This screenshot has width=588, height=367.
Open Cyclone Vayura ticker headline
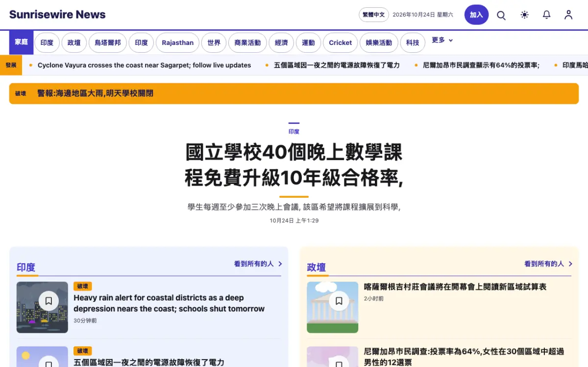144,65
